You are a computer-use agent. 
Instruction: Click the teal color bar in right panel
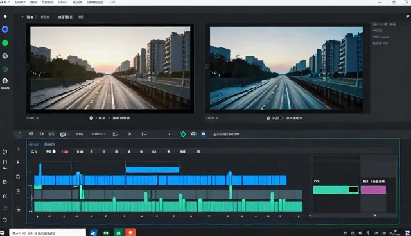pyautogui.click(x=335, y=190)
